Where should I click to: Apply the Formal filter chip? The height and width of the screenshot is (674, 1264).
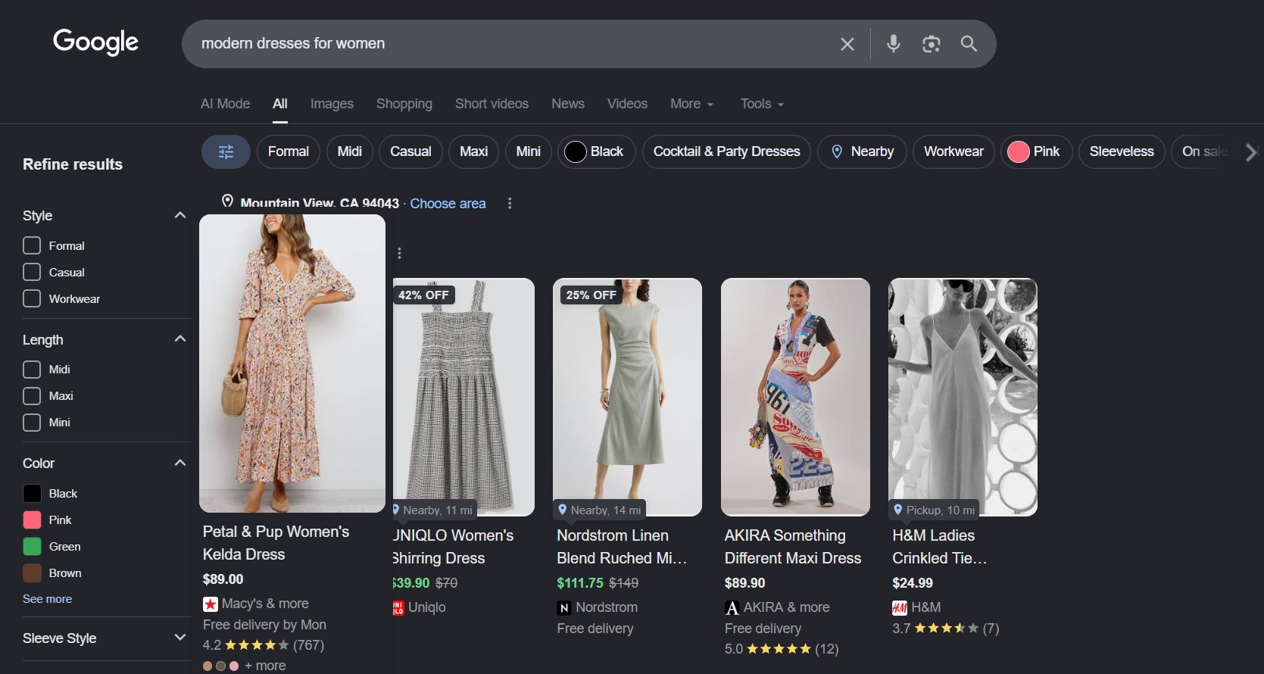click(x=289, y=151)
